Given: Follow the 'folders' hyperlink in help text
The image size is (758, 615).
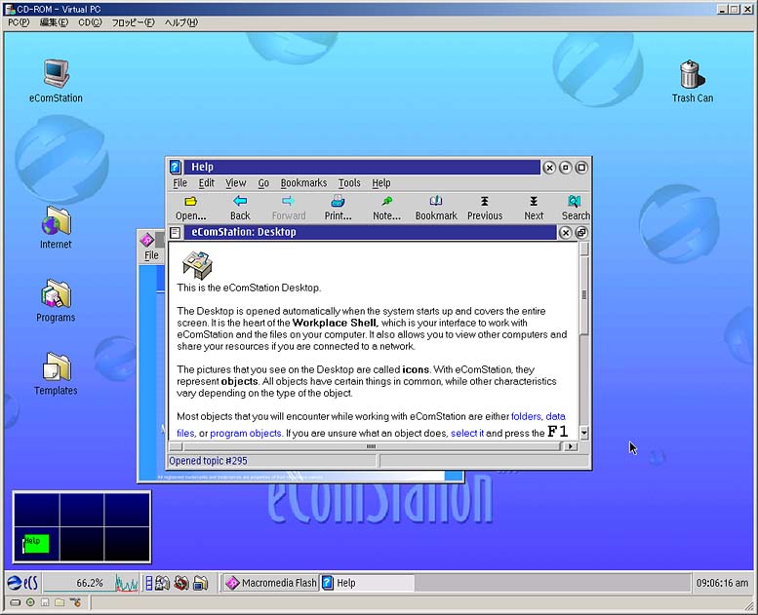Looking at the screenshot, I should coord(526,416).
